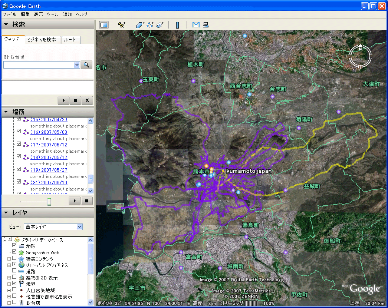This screenshot has width=388, height=308.
Task: Click the places timeline slider handle
Action: 49,202
